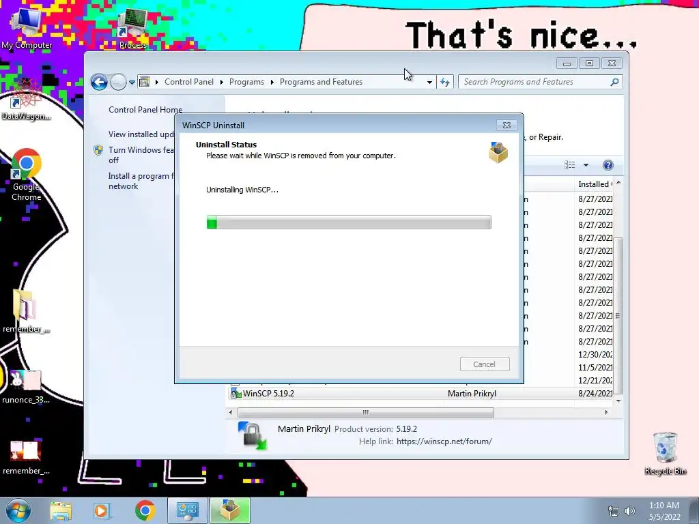Expand the arrow after the Control Panel breadcrumb

(x=222, y=83)
